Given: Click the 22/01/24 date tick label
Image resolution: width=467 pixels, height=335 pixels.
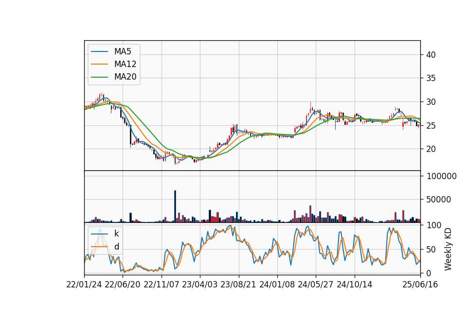Looking at the screenshot, I should [x=84, y=285].
